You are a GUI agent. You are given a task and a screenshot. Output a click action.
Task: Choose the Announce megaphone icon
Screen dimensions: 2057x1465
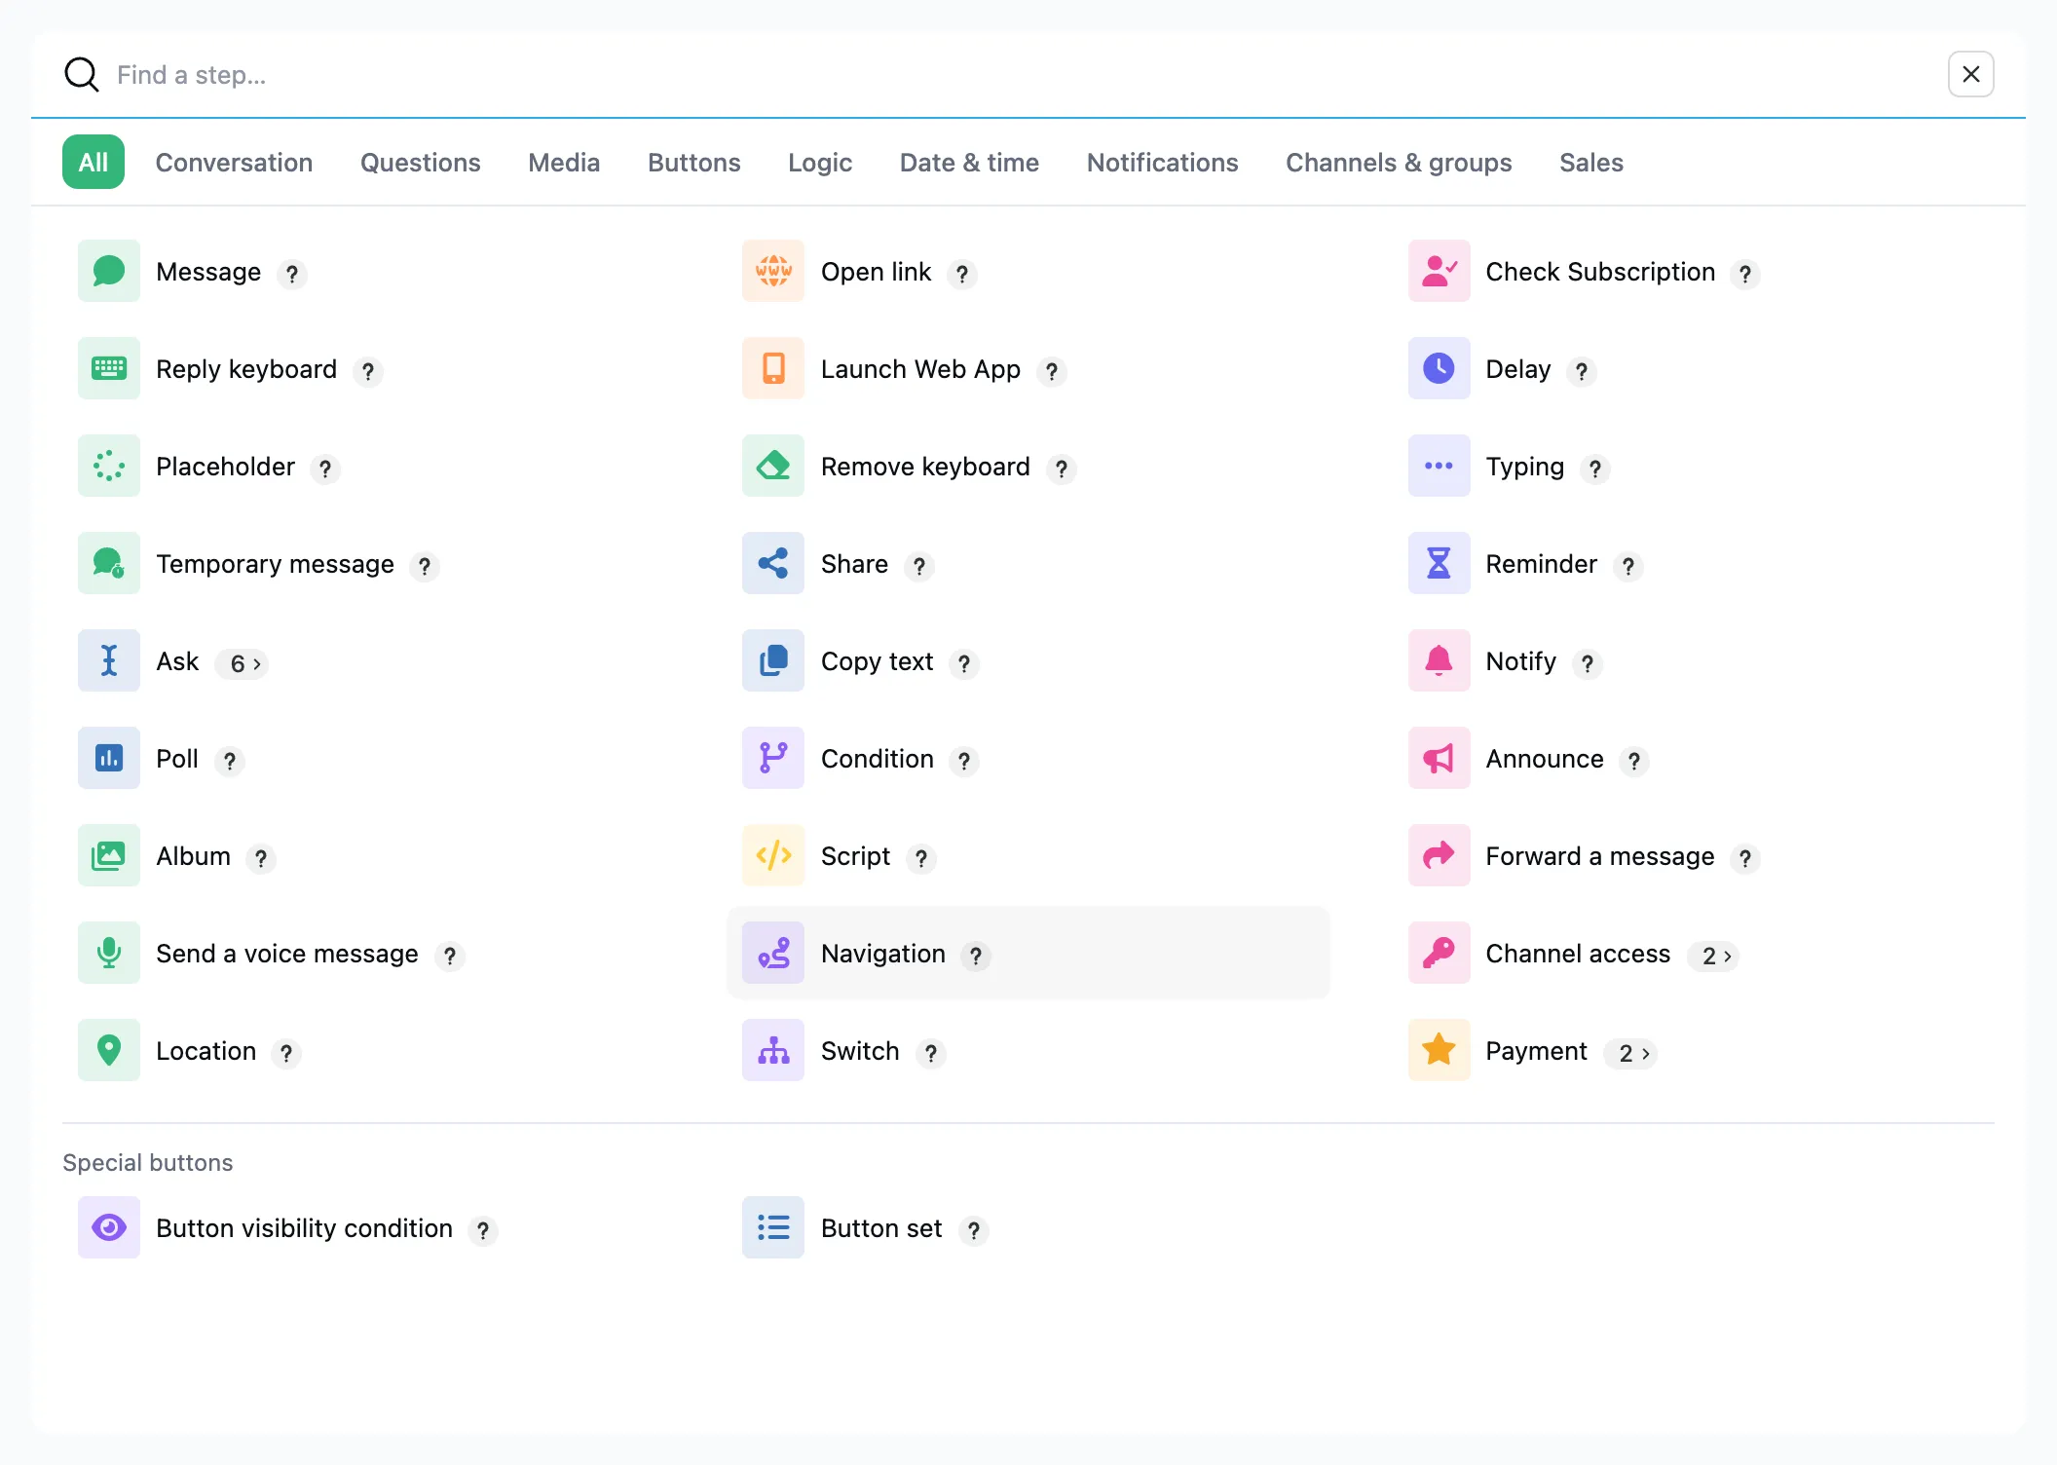click(x=1440, y=758)
